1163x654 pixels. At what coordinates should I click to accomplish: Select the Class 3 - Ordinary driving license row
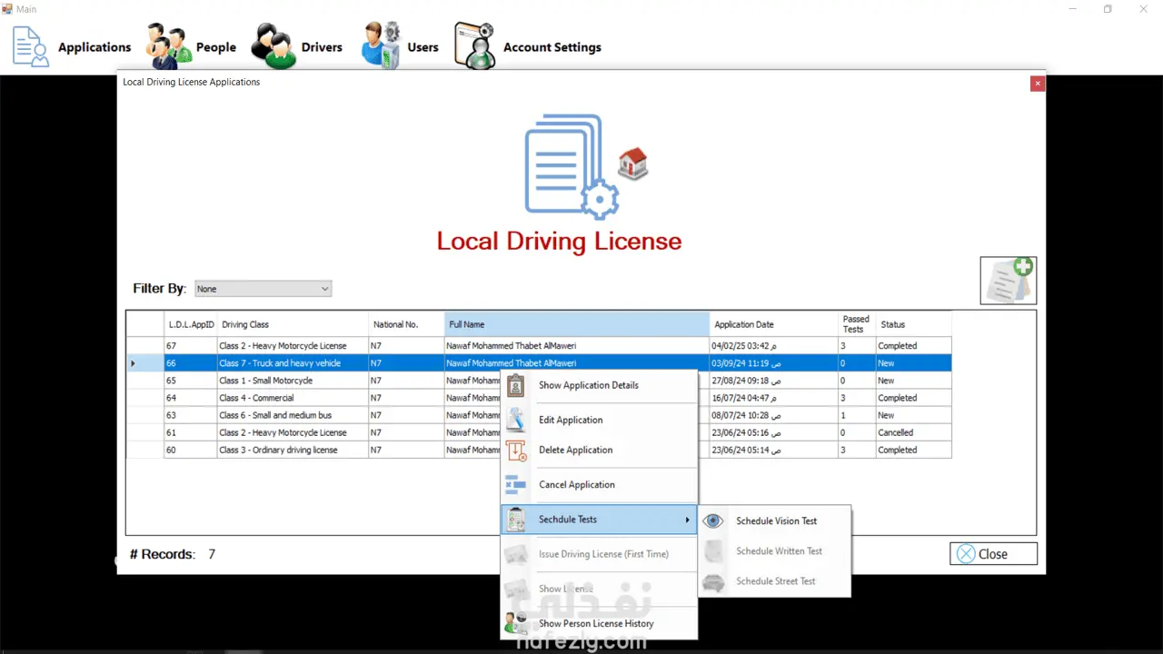tap(539, 450)
